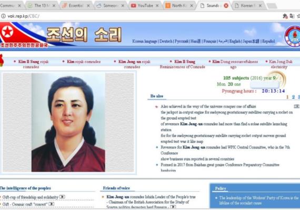Click the address bar showing vok.rep.kp
300x210 pixels.
point(142,16)
